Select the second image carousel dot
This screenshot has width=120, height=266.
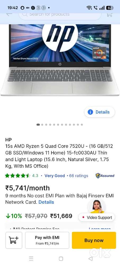(42, 125)
